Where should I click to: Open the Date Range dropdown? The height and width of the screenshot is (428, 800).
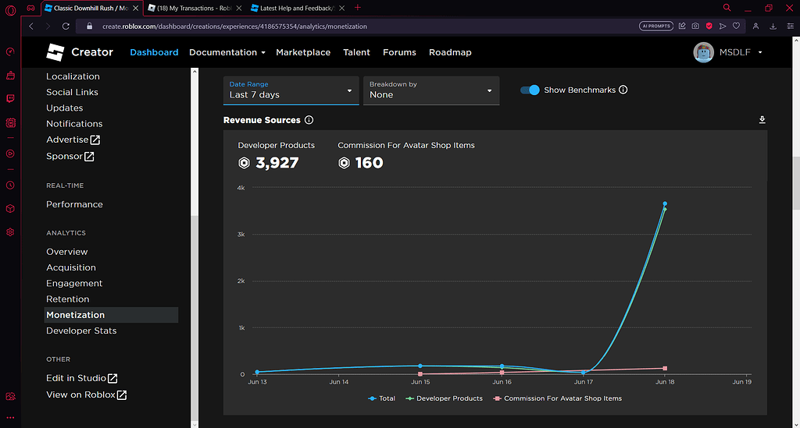291,90
